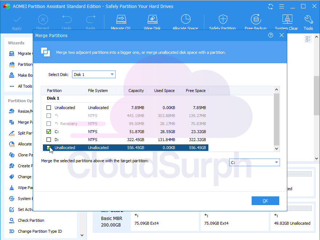Select Merge Partitions operation in sidebar

[x=20, y=122]
